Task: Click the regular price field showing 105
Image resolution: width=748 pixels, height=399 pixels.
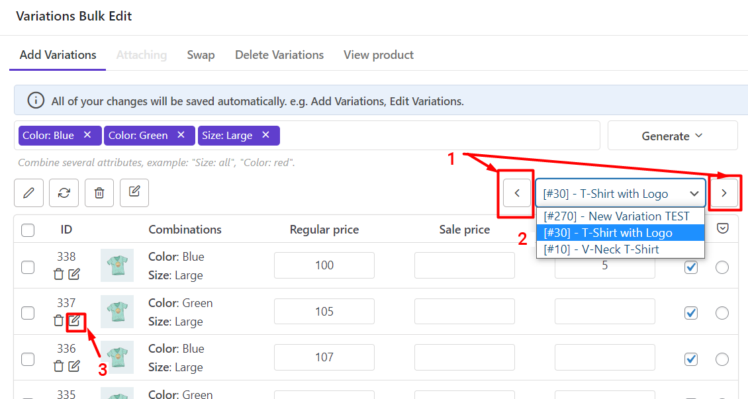Action: (324, 311)
